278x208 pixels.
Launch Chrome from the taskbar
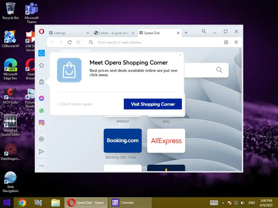22,203
